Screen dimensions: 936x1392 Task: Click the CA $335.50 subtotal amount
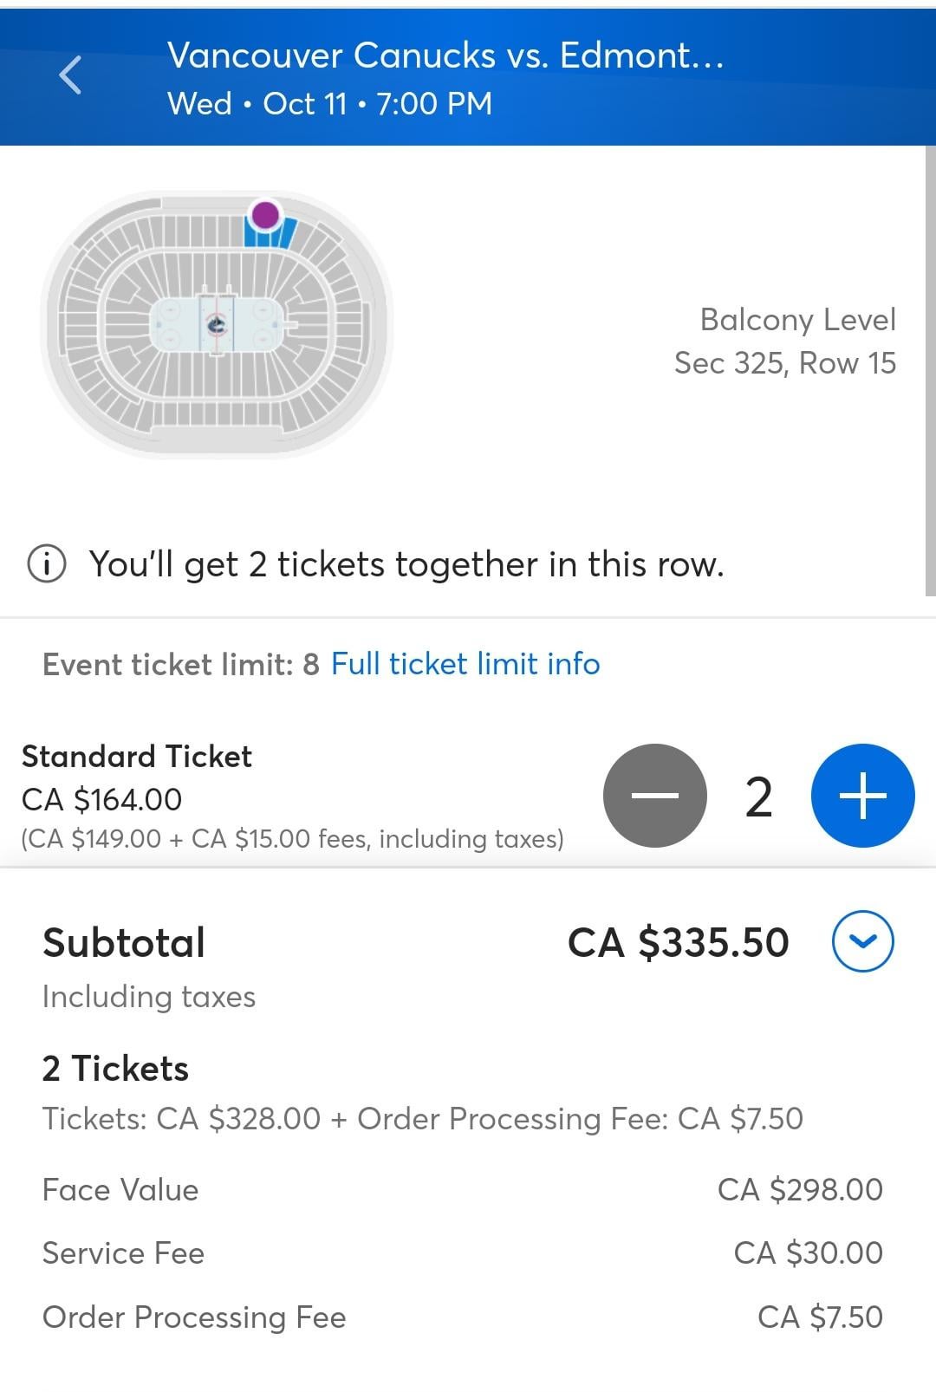click(x=678, y=942)
